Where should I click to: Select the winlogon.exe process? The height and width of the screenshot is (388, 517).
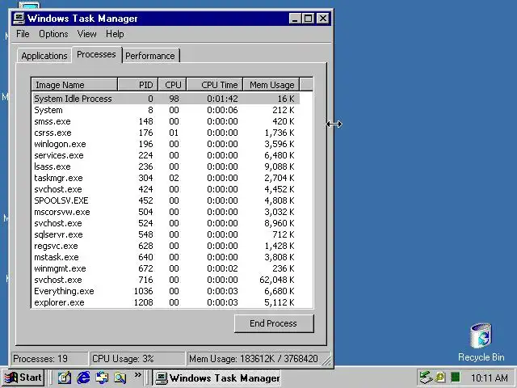pyautogui.click(x=166, y=144)
